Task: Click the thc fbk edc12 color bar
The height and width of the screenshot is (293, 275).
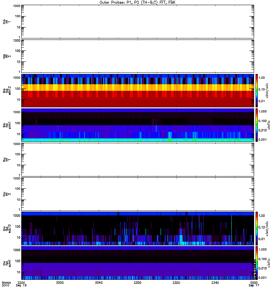Action: 257,229
